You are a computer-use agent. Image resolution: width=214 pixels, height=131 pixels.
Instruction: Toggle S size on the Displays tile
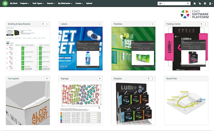148,78
